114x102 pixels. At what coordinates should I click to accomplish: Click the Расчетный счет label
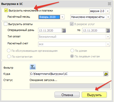pyautogui.click(x=18, y=43)
